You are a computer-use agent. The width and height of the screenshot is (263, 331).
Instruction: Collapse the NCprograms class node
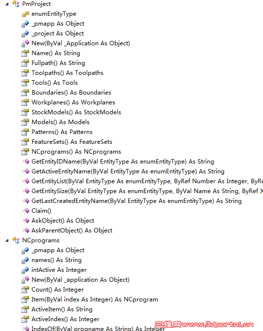tap(7, 240)
